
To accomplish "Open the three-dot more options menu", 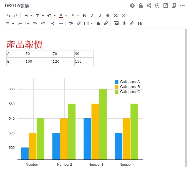I will pyautogui.click(x=182, y=6).
